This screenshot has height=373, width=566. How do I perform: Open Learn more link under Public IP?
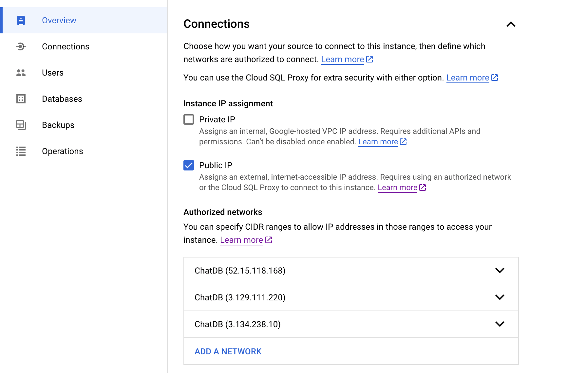pyautogui.click(x=397, y=187)
